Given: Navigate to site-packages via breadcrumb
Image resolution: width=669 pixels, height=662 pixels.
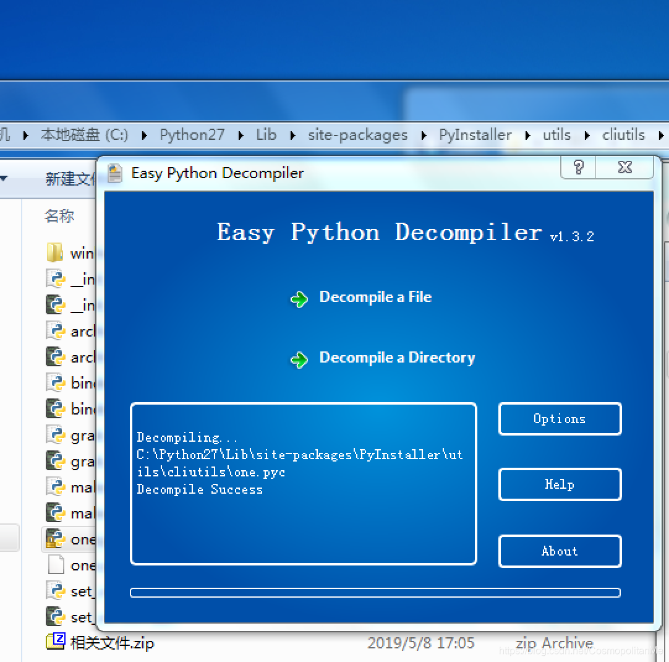Looking at the screenshot, I should pyautogui.click(x=357, y=134).
